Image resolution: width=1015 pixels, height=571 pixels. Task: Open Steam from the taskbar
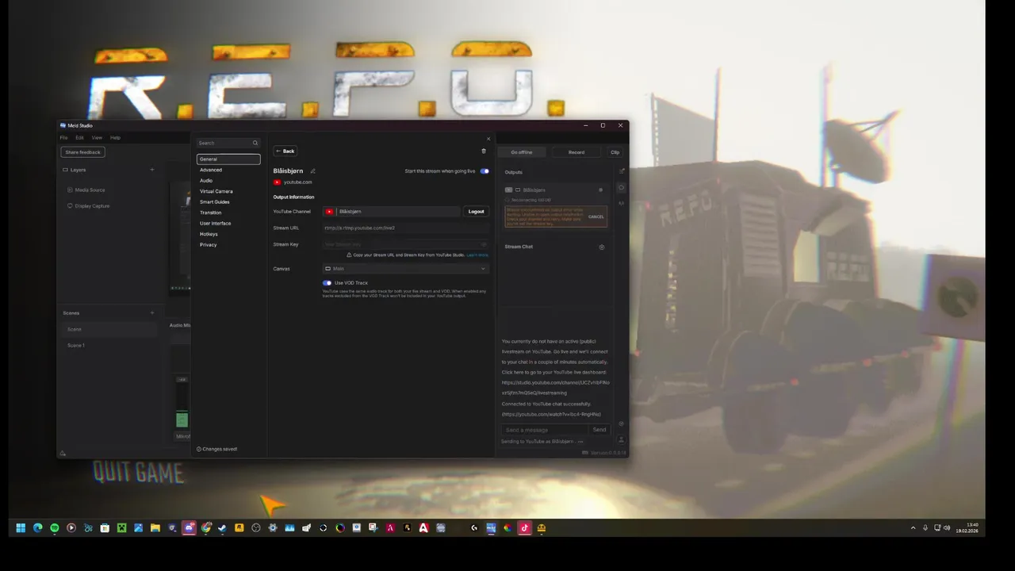click(222, 528)
